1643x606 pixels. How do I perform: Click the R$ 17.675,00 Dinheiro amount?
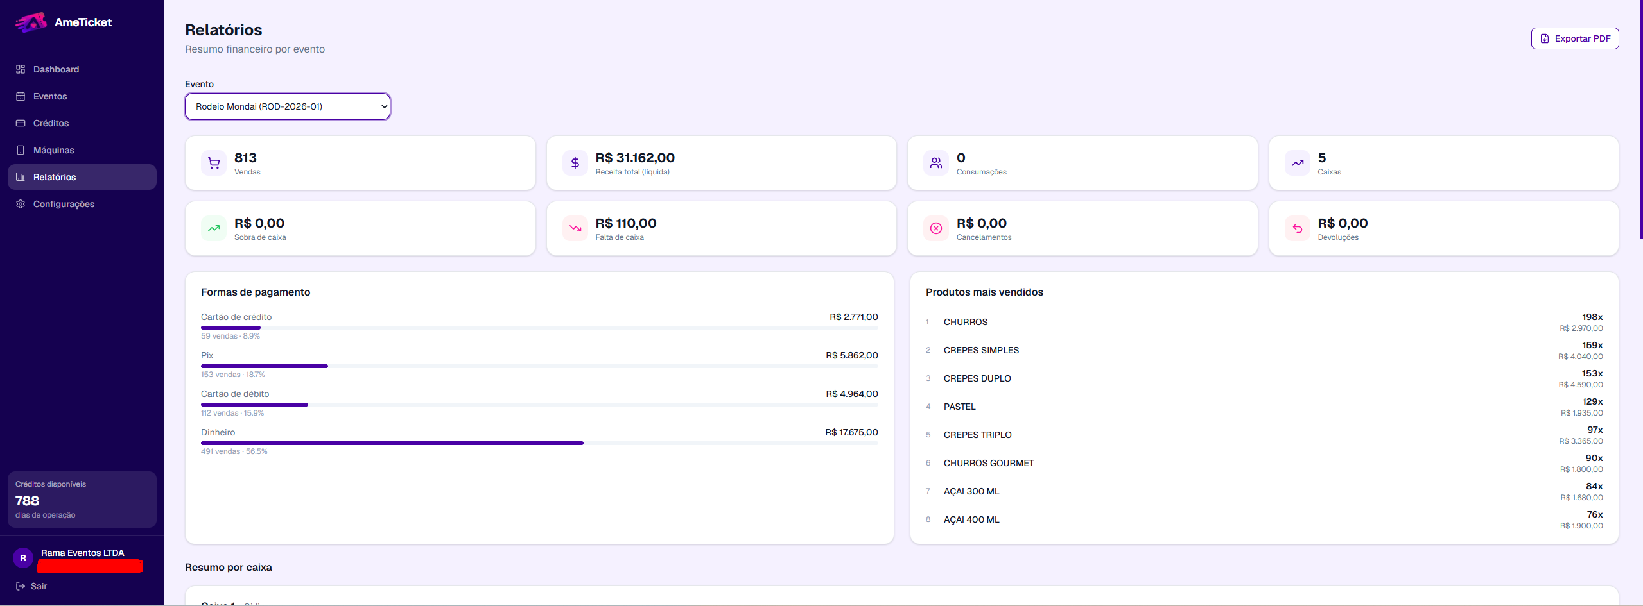(x=851, y=432)
